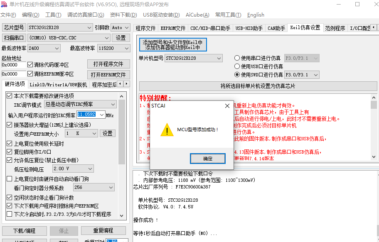Image resolution: width=379 pixels, height=242 pixels.
Task: Open the EEPROM size 1 K dropdown
Action: coord(81,133)
